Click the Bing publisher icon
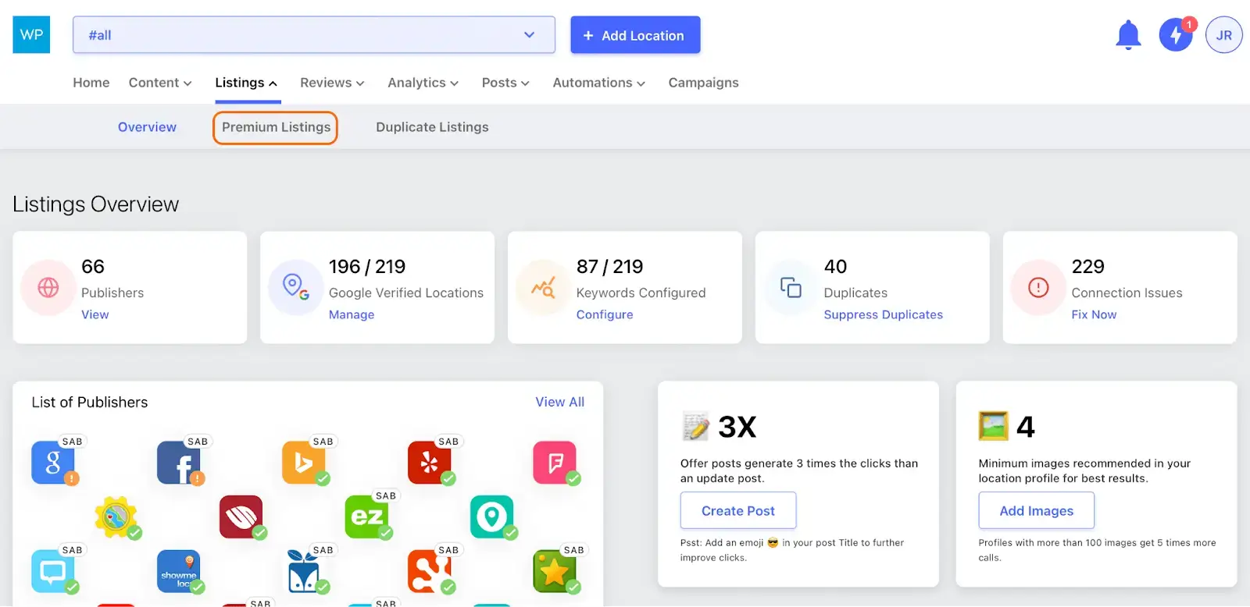Screen dimensions: 1250x607 tap(304, 463)
